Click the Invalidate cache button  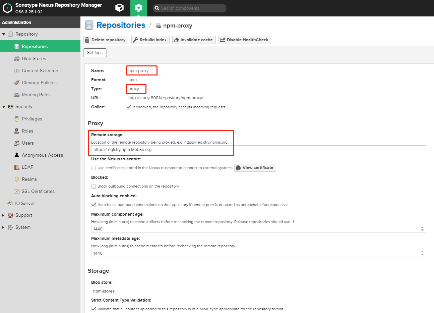[194, 40]
